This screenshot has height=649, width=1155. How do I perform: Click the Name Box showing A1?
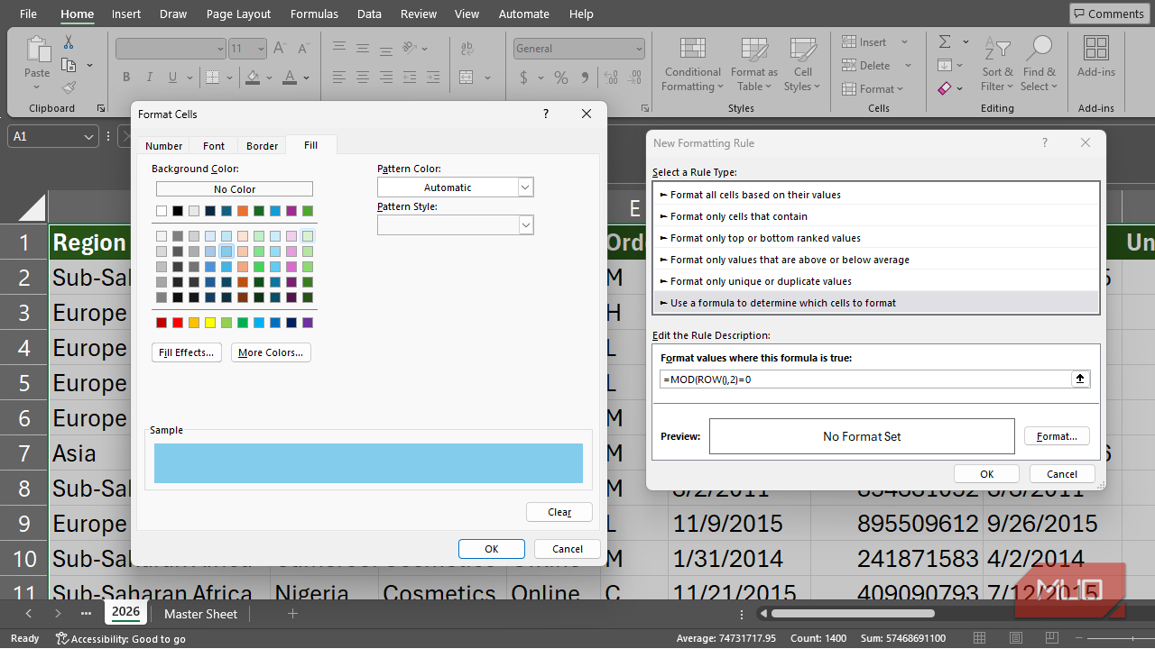(52, 136)
